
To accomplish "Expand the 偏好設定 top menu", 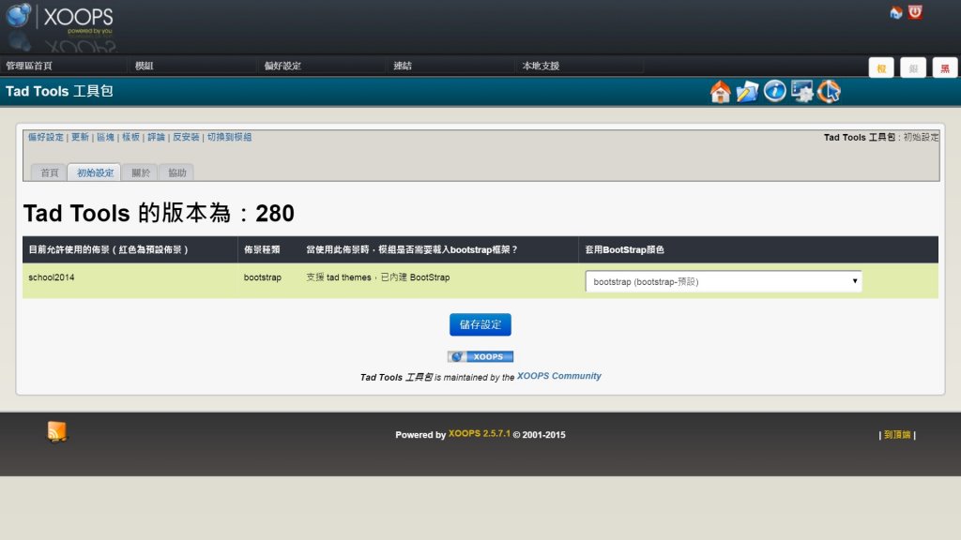I will pyautogui.click(x=282, y=66).
